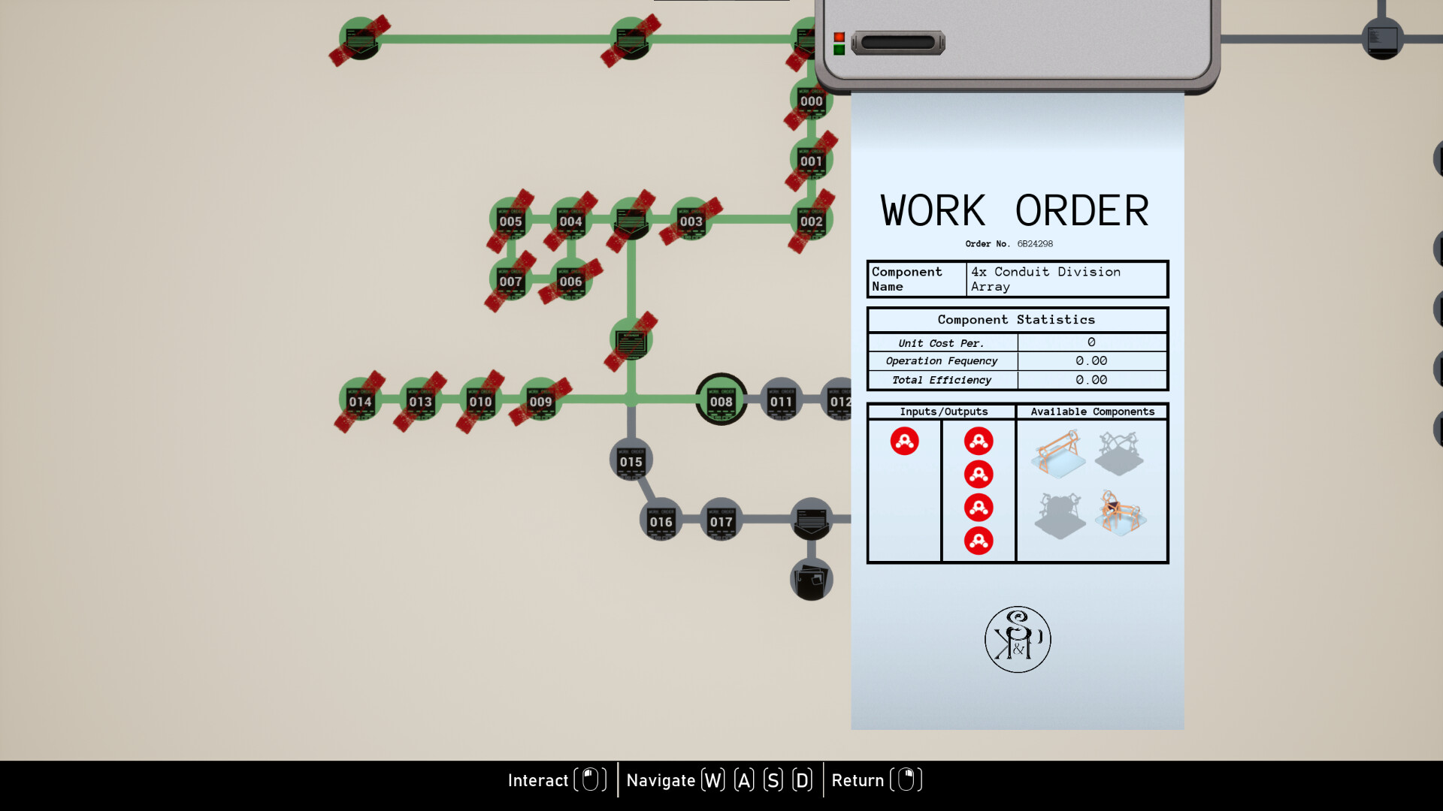Select work order node 007
Image resolution: width=1443 pixels, height=811 pixels.
point(510,280)
